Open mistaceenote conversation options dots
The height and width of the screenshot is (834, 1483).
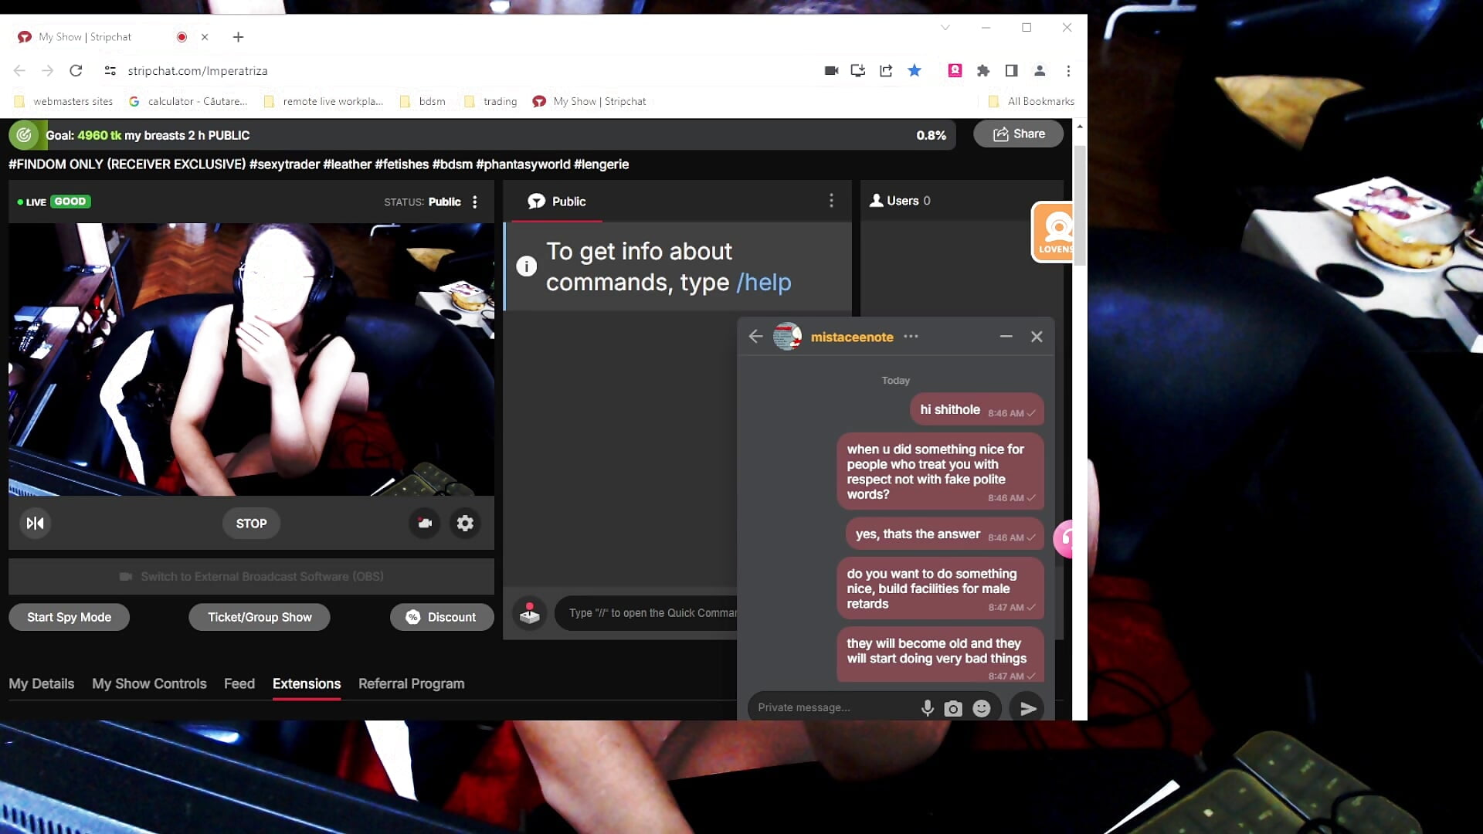[911, 337]
